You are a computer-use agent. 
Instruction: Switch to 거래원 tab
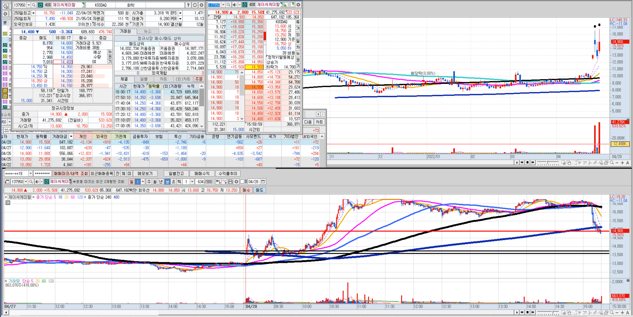pos(125,31)
